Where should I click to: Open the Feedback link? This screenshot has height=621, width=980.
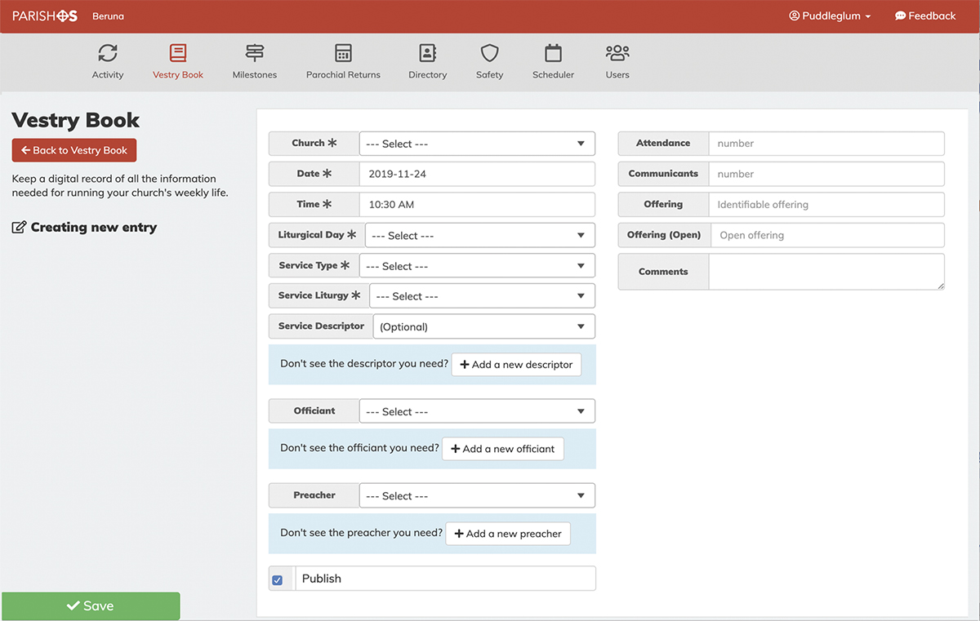924,16
